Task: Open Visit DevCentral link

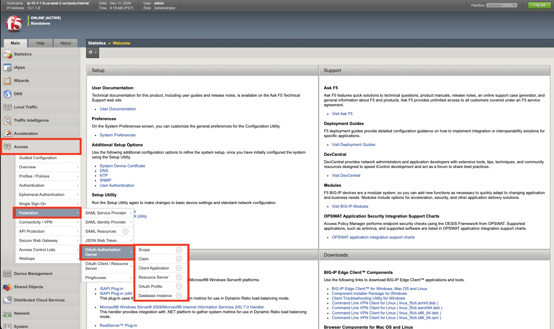Action: pyautogui.click(x=346, y=175)
